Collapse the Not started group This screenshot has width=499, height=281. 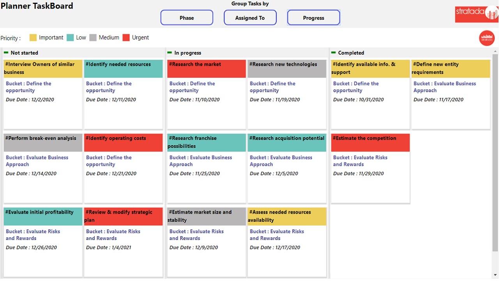pyautogui.click(x=6, y=53)
